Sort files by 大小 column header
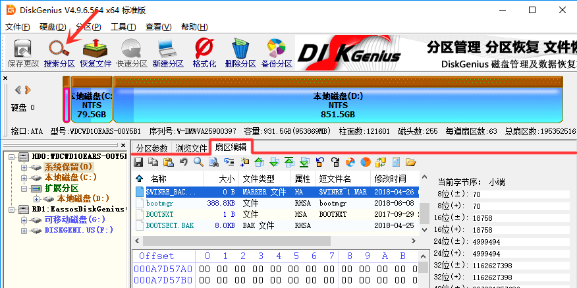Screen dimensions: 577x288 click(x=221, y=179)
